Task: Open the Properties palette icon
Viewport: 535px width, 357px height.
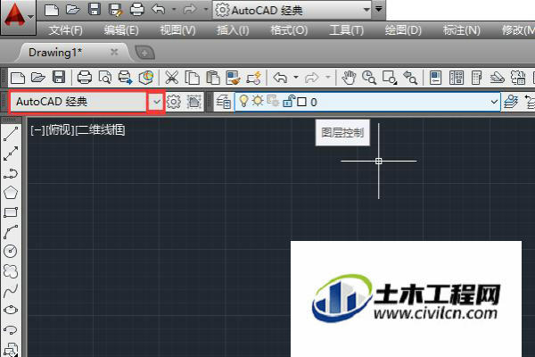Action: 435,78
